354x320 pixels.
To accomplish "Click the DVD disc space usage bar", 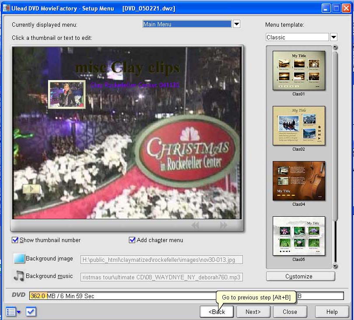I will tap(186, 296).
